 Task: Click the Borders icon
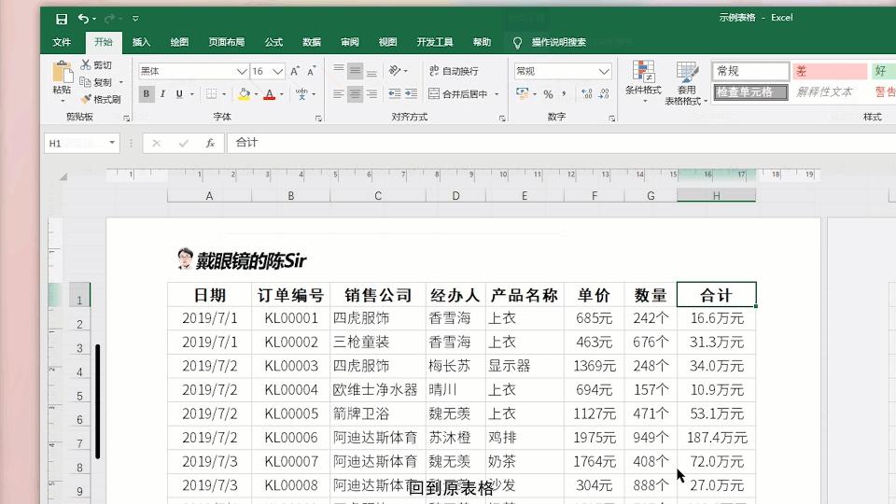(212, 93)
